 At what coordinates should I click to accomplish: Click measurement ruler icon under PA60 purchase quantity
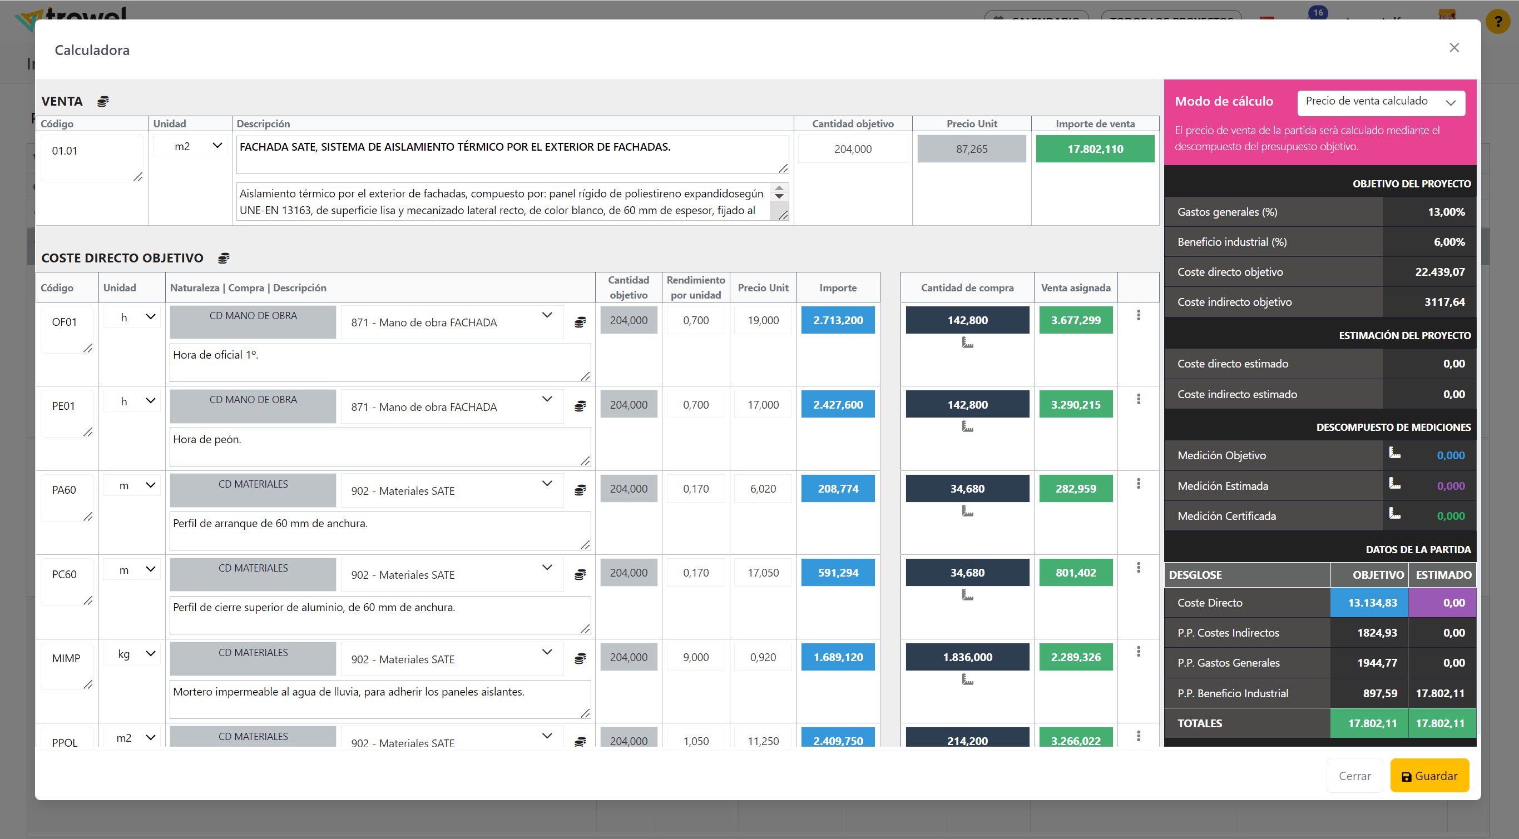point(967,511)
